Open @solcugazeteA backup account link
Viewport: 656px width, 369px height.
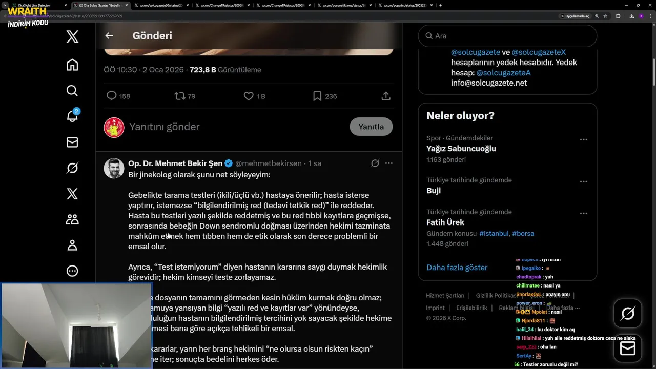[503, 73]
